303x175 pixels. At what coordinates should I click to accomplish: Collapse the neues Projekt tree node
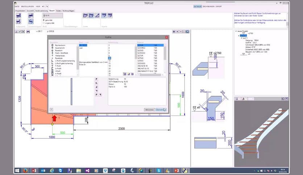click(236, 31)
